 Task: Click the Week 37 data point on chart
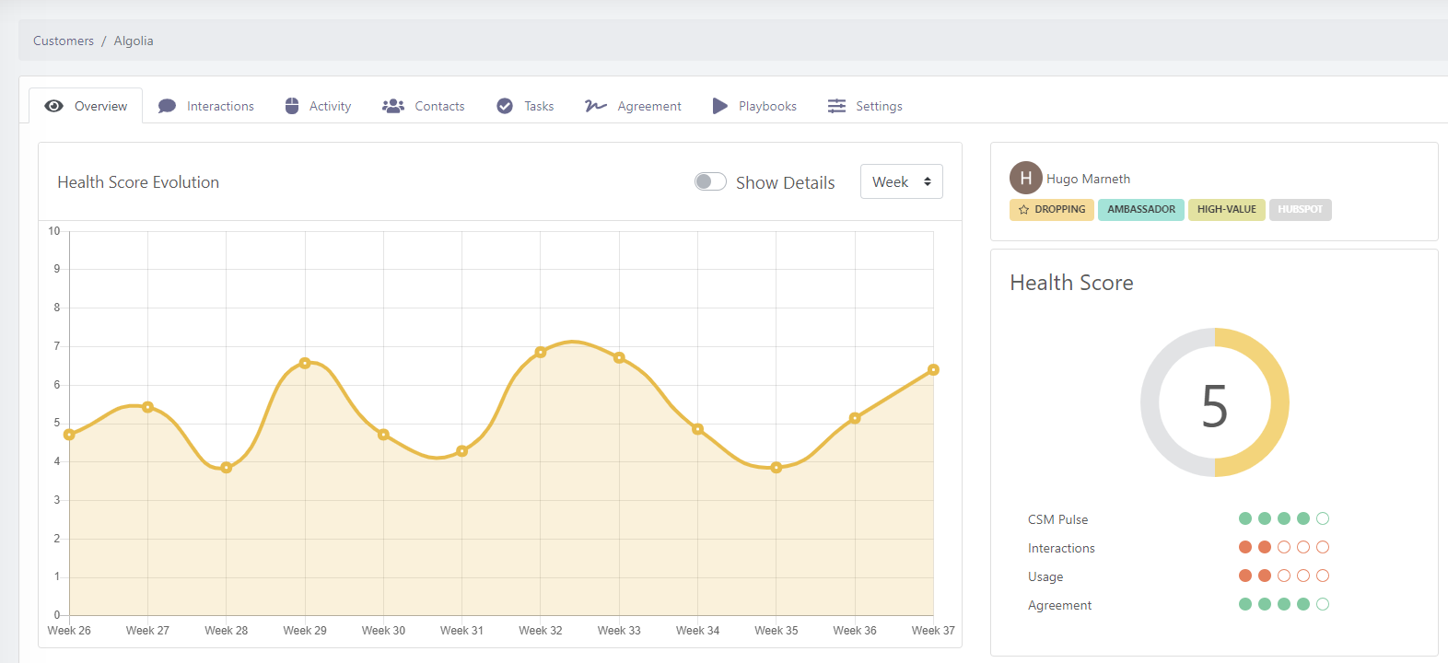pyautogui.click(x=933, y=370)
